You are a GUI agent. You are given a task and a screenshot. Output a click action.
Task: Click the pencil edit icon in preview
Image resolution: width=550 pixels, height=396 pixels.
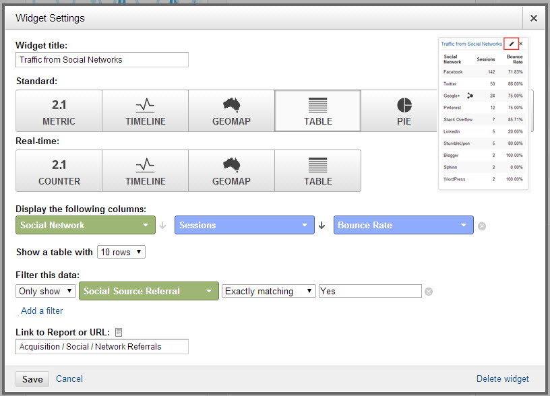(x=512, y=44)
